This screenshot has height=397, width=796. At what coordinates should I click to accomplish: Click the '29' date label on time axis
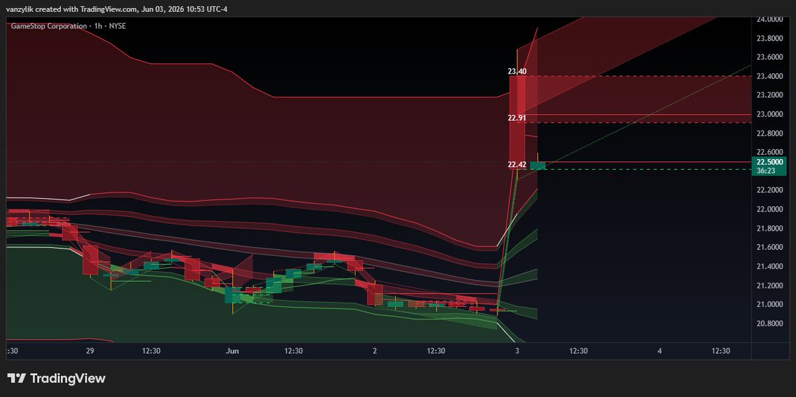[x=89, y=351]
